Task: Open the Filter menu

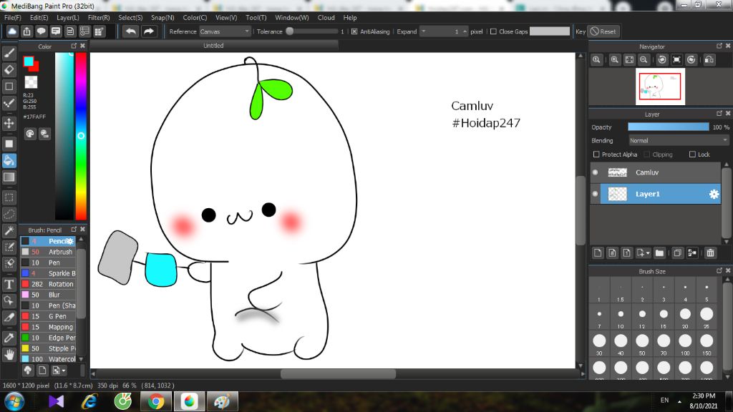Action: (x=99, y=18)
